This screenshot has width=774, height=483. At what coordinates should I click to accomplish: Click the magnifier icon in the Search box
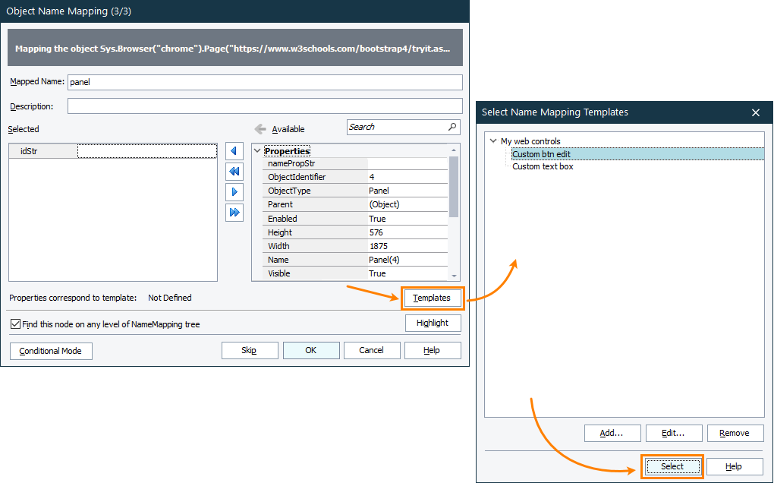[x=451, y=127]
